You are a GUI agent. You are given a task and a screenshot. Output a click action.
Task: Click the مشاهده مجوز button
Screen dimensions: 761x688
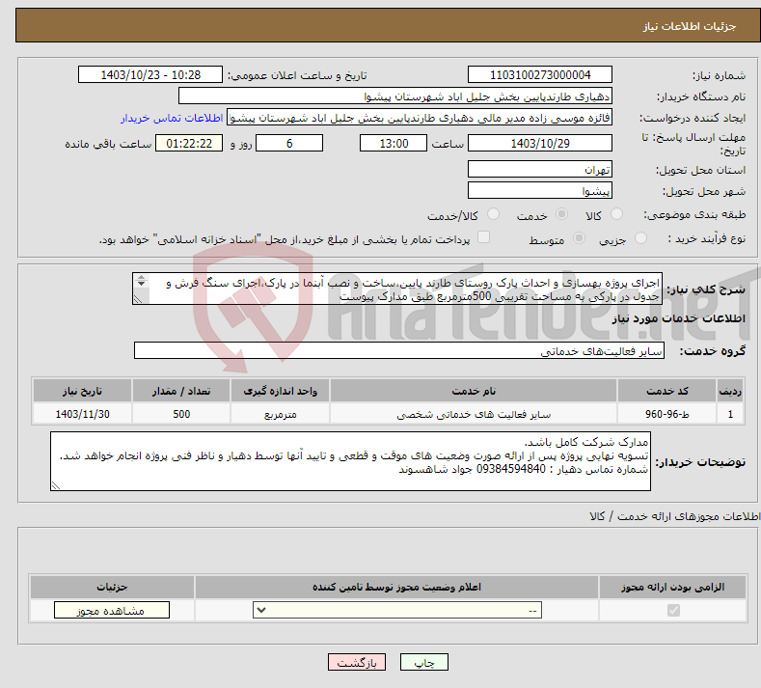pyautogui.click(x=112, y=610)
